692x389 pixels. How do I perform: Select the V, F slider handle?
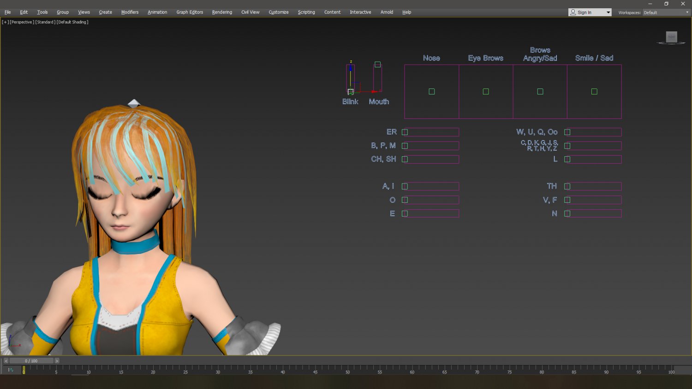point(567,200)
